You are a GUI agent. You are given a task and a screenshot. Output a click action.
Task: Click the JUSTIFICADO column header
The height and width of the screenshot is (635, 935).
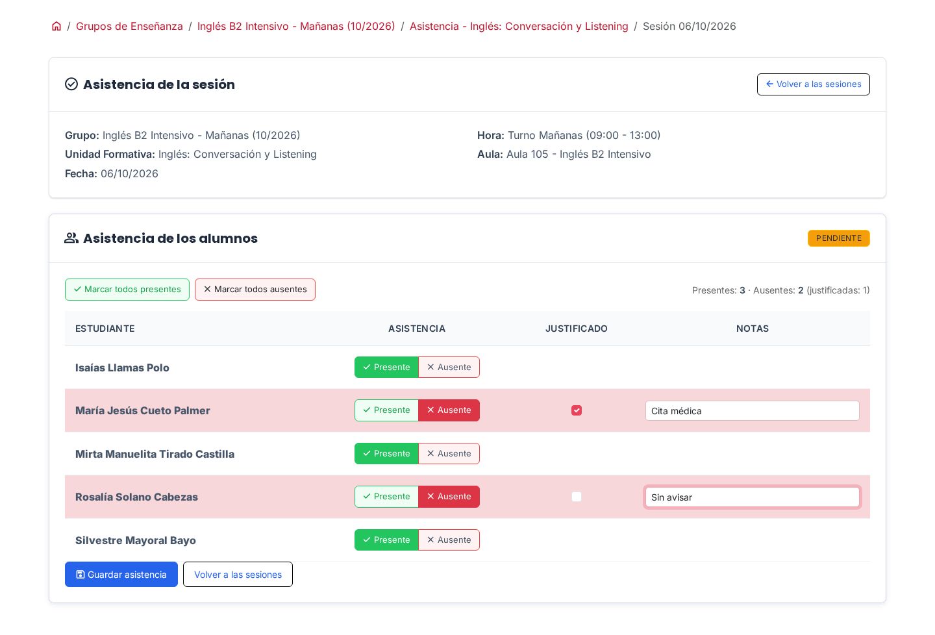pyautogui.click(x=577, y=329)
